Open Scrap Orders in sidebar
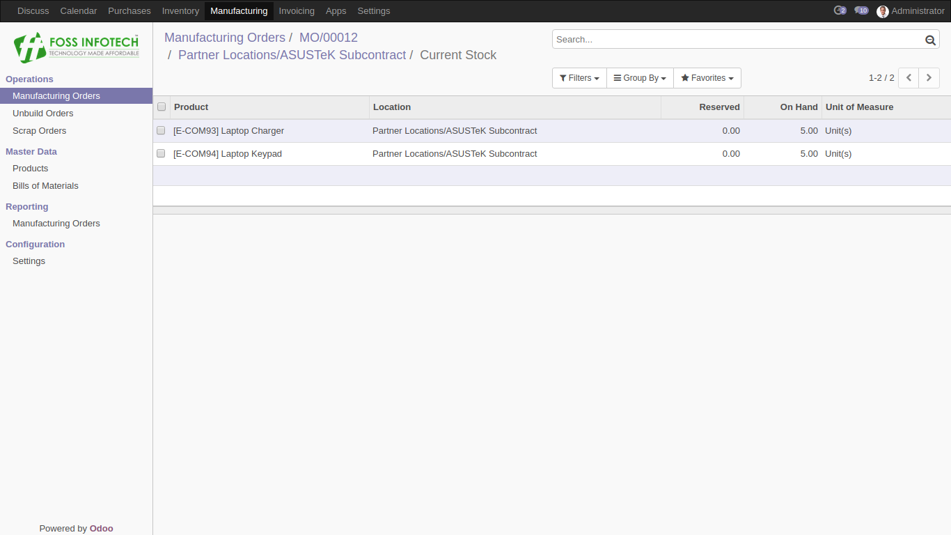Image resolution: width=951 pixels, height=535 pixels. coord(76,131)
